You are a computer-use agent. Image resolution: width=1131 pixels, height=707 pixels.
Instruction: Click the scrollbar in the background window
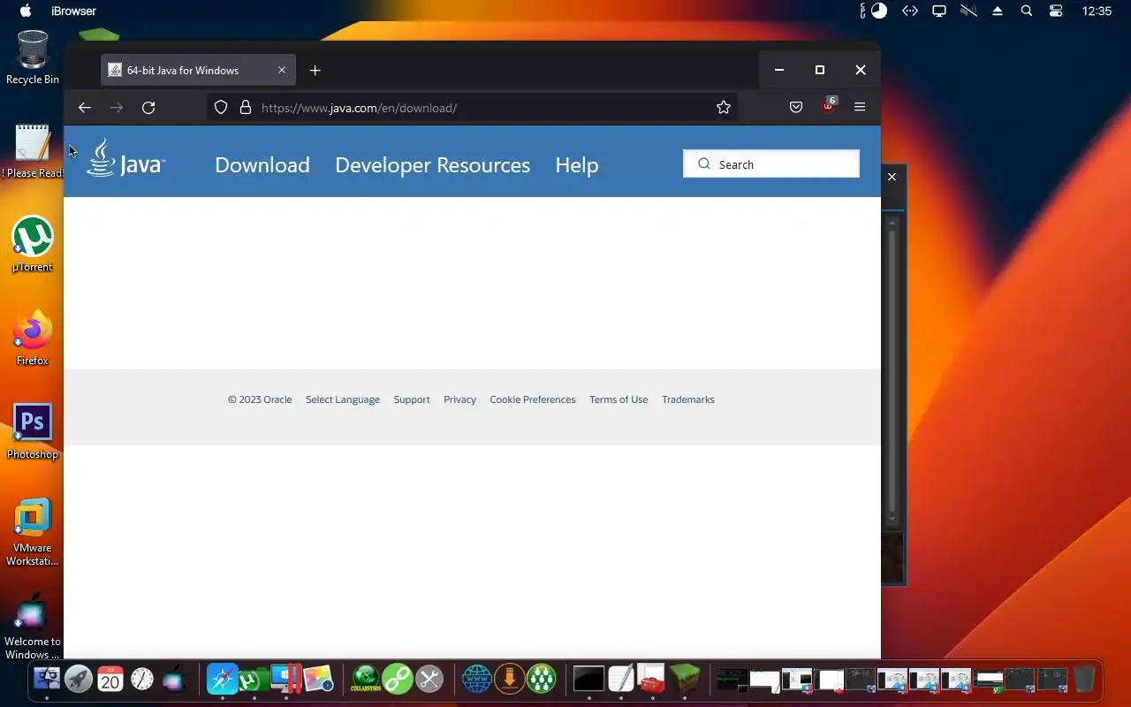point(892,371)
